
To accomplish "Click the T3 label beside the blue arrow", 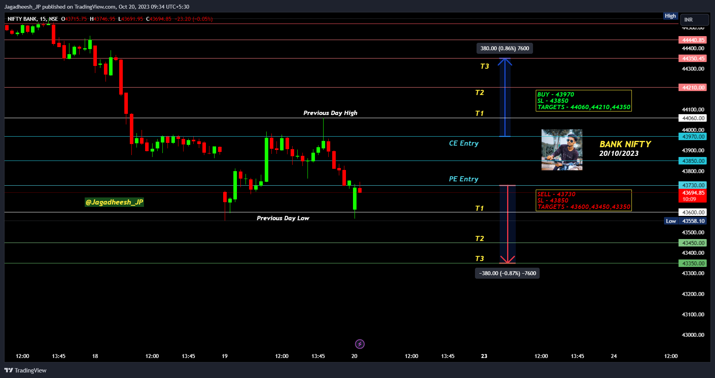I will 485,66.
